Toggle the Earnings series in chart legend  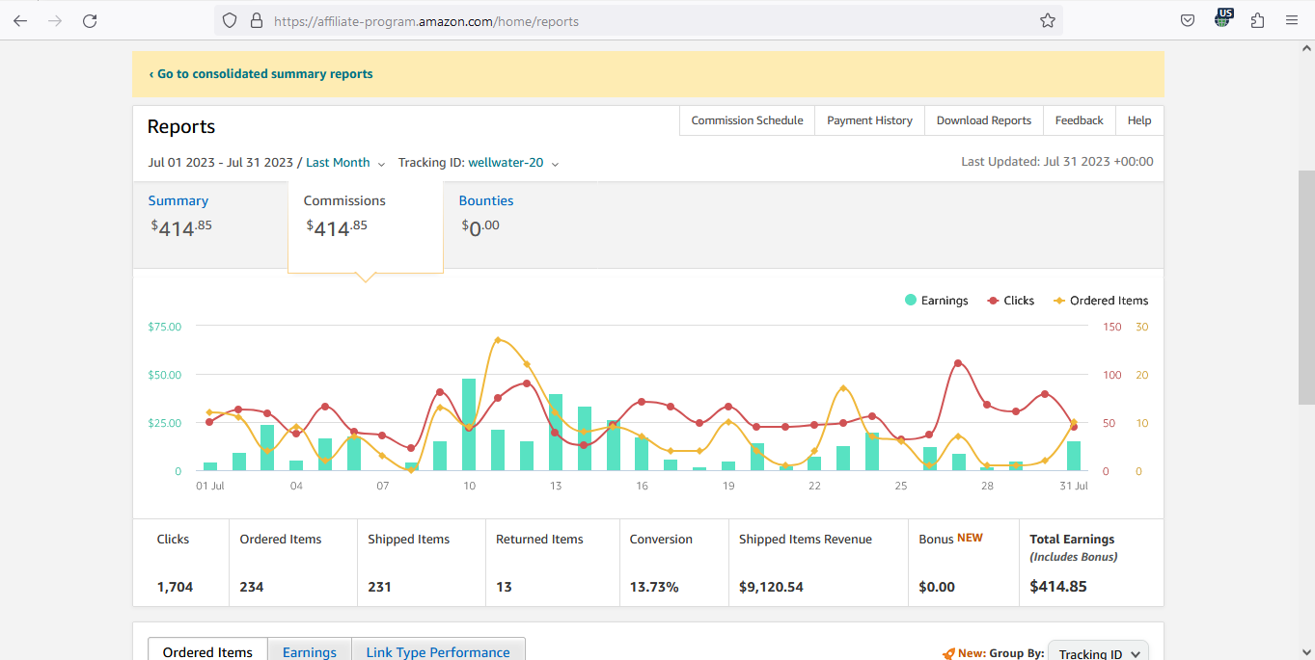[x=936, y=301]
